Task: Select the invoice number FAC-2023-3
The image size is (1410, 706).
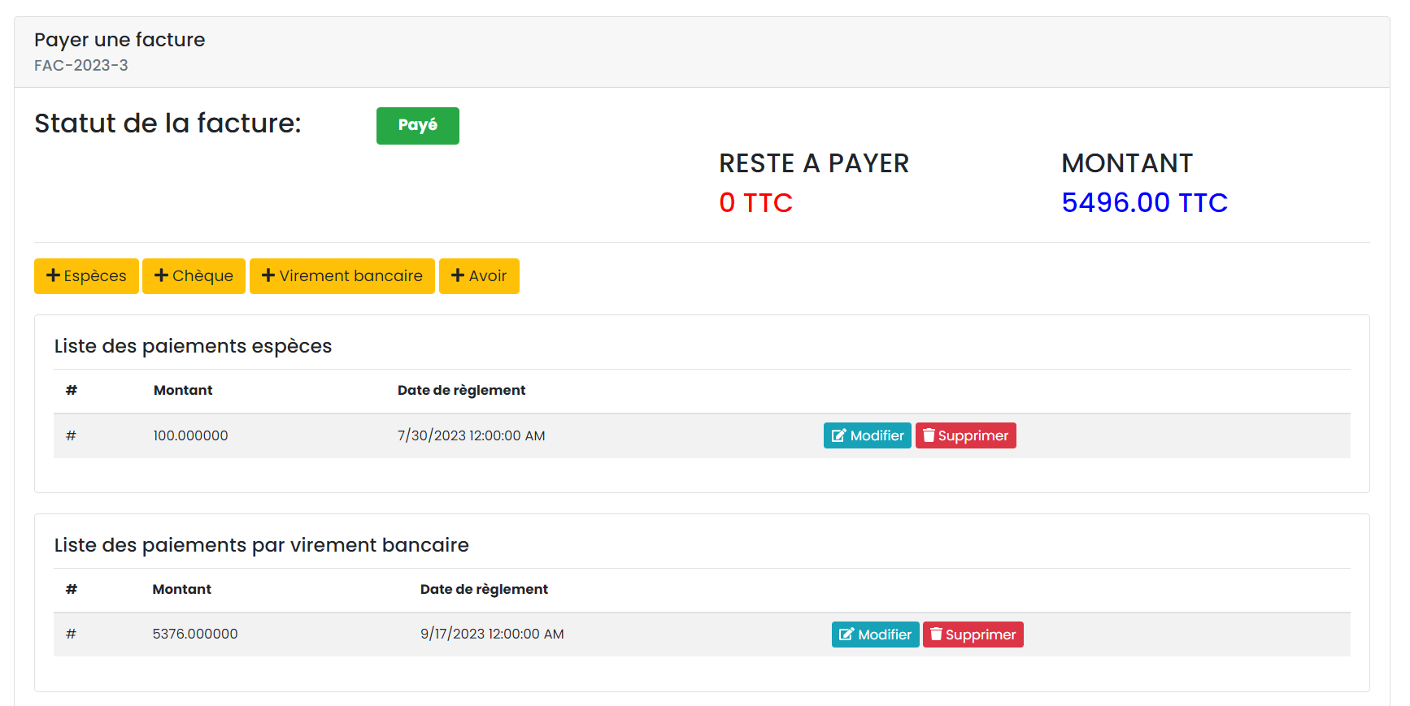Action: pyautogui.click(x=81, y=66)
